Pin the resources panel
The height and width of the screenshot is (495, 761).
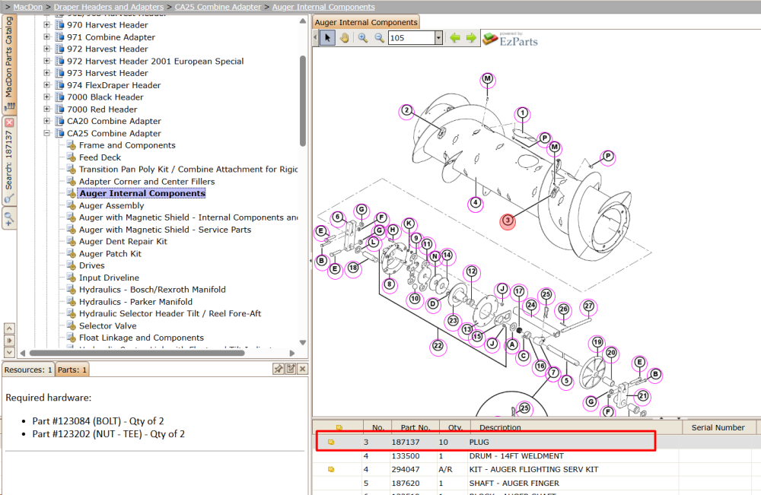pos(278,369)
